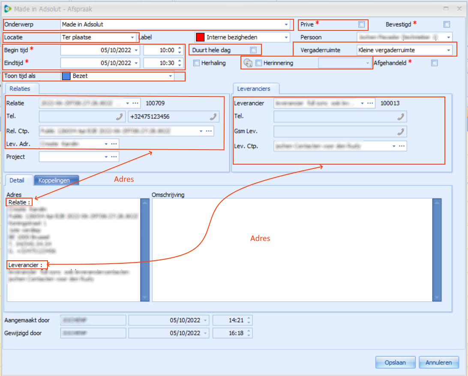Toggle the Prive checkbox

click(x=361, y=24)
